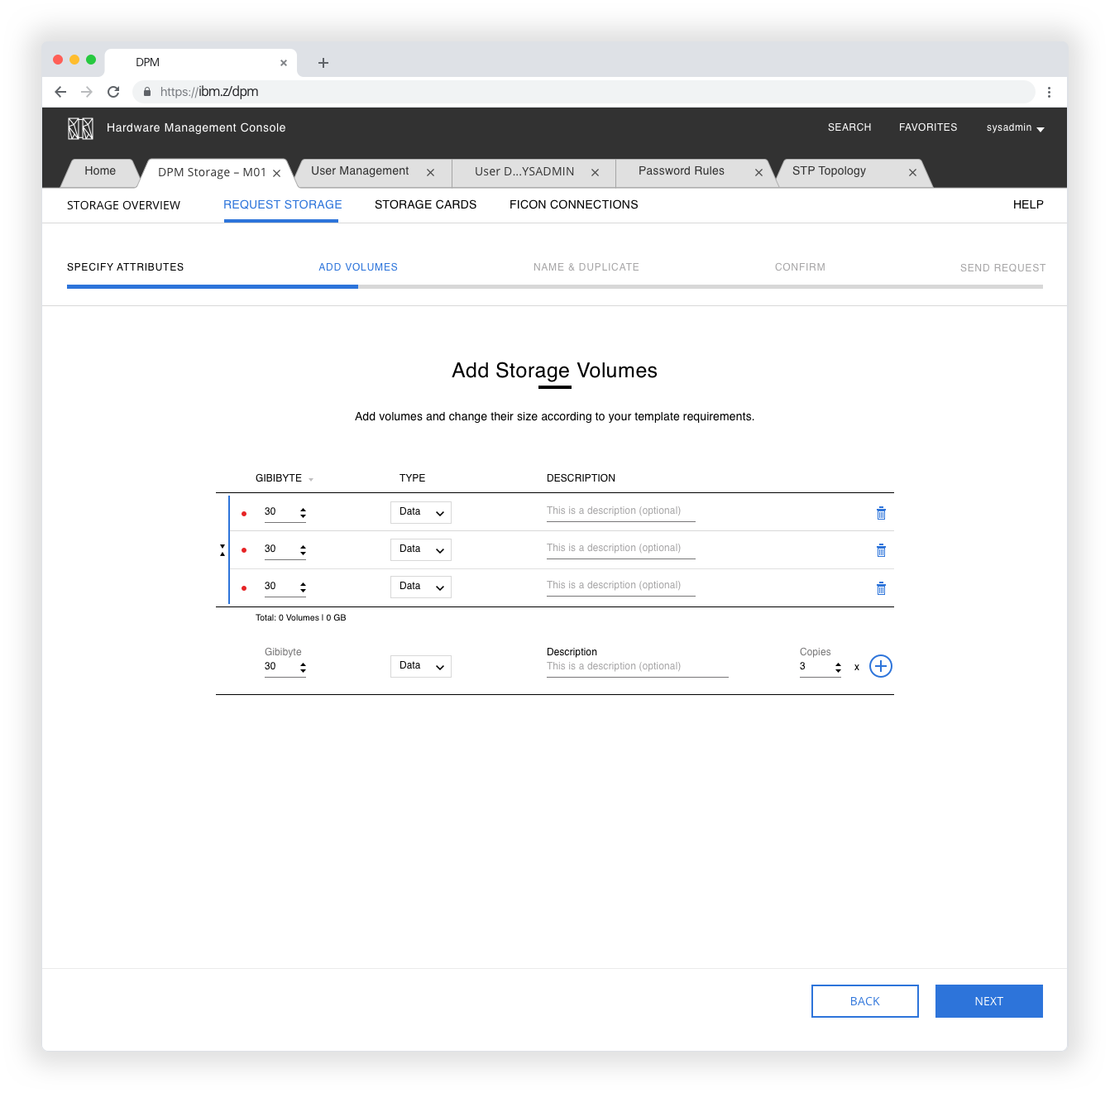The width and height of the screenshot is (1110, 1093).
Task: Remove the third volume row via trash icon
Action: 881,587
